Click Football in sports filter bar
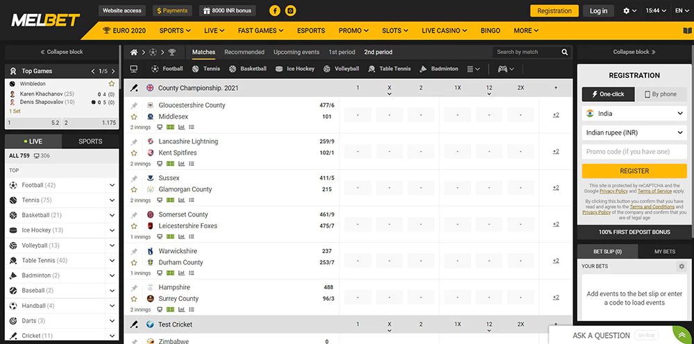Image resolution: width=694 pixels, height=344 pixels. coord(167,69)
